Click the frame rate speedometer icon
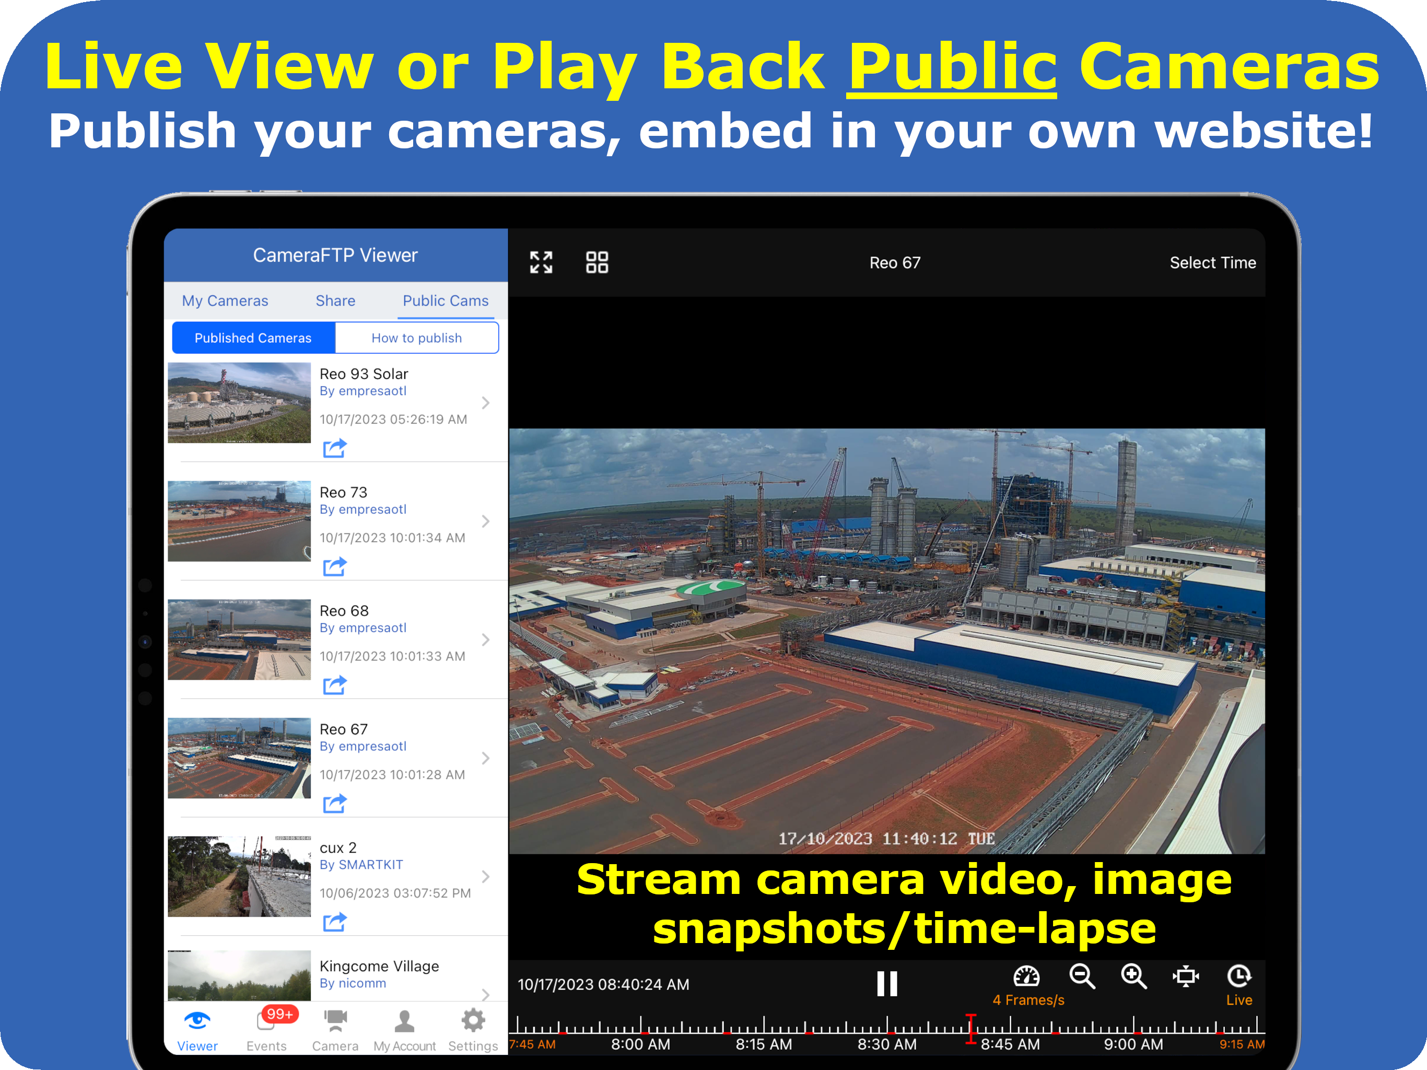Image resolution: width=1427 pixels, height=1070 pixels. tap(1026, 977)
